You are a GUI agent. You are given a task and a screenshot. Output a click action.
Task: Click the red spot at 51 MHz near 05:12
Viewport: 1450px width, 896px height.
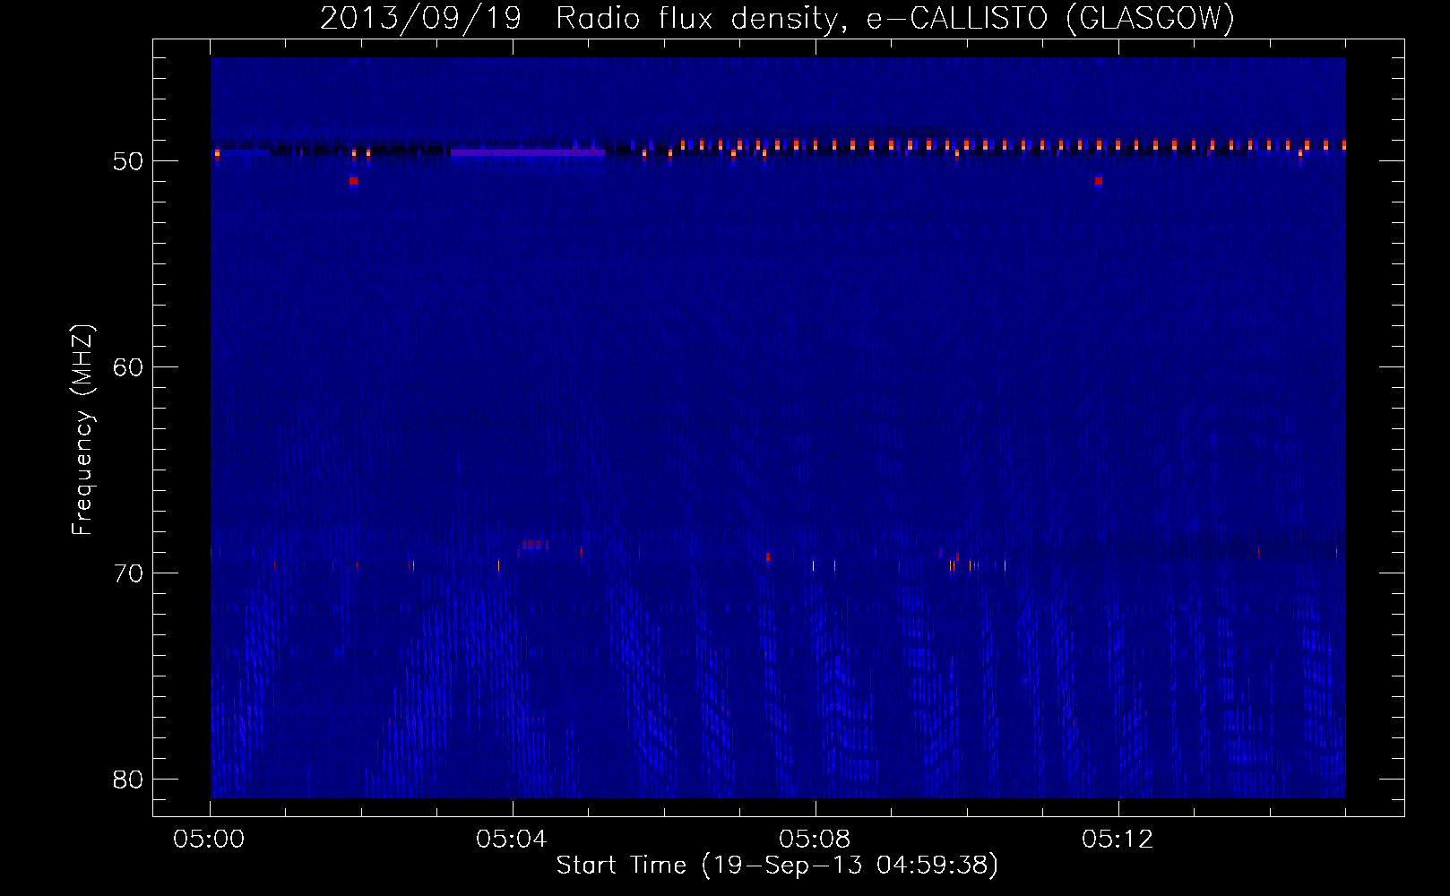tap(1098, 181)
